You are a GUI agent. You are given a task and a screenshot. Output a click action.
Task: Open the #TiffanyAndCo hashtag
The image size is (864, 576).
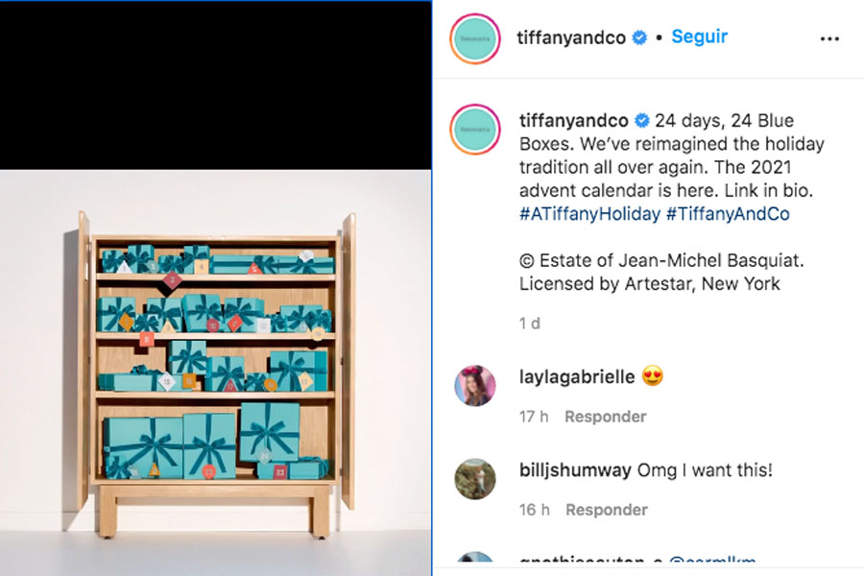pyautogui.click(x=728, y=214)
